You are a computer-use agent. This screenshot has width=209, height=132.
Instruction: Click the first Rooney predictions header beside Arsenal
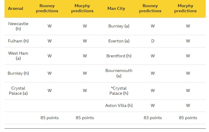point(49,8)
